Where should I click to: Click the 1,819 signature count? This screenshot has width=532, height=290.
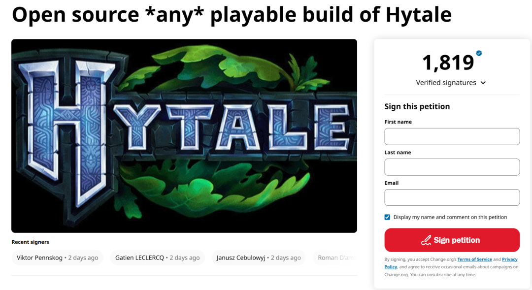448,63
